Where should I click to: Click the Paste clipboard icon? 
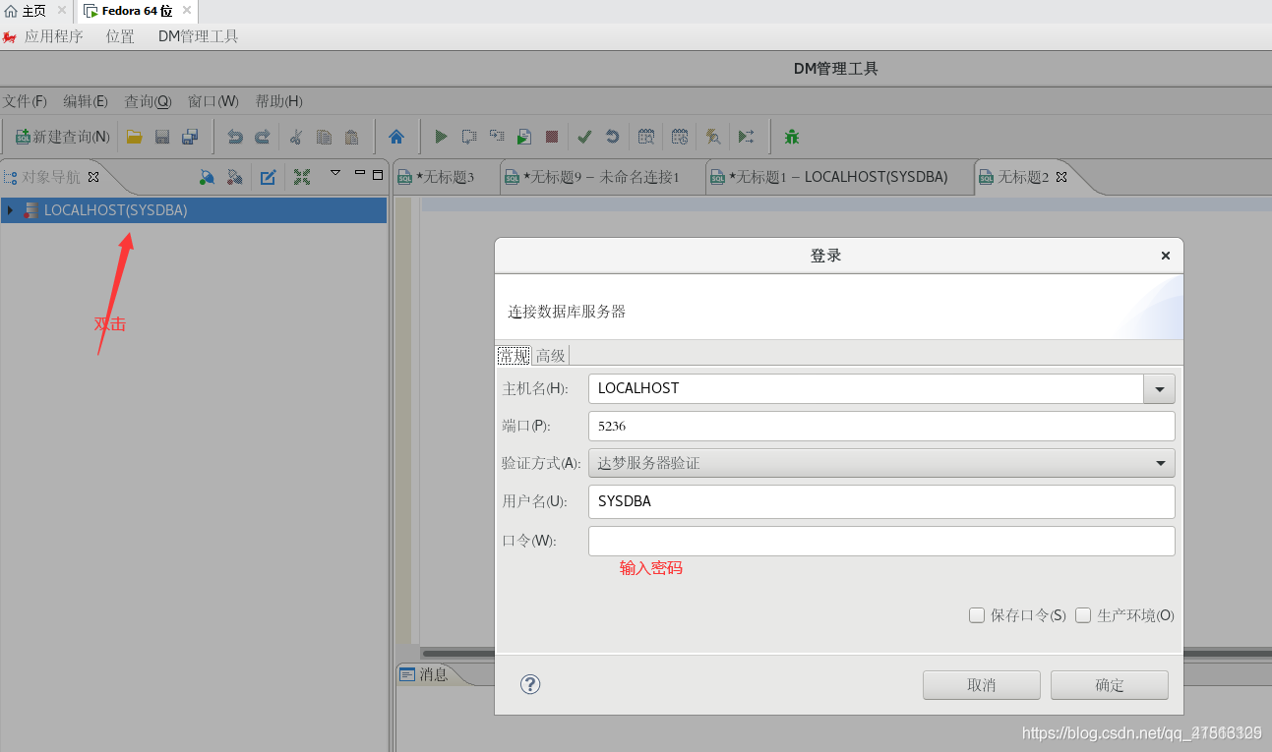coord(351,137)
